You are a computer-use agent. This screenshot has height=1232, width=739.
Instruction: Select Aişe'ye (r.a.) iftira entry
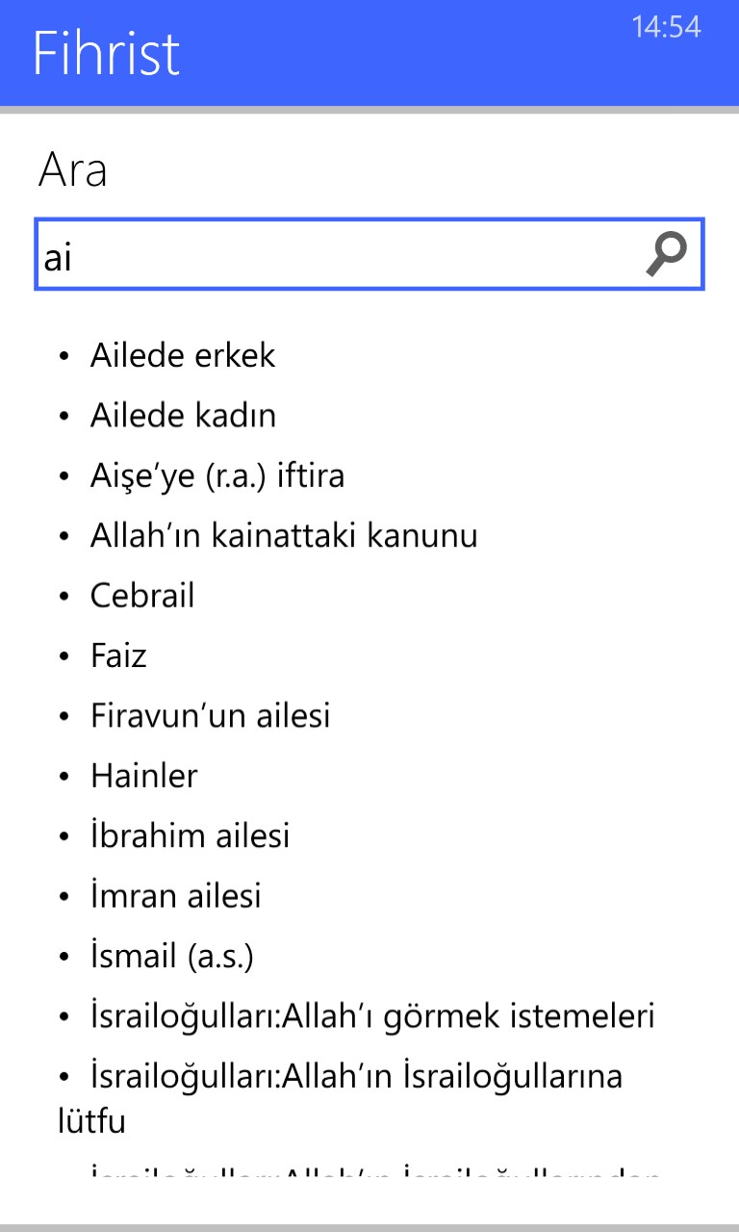pos(217,475)
